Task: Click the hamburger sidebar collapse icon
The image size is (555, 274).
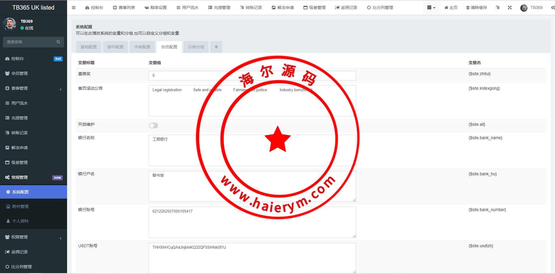Action: pos(73,8)
